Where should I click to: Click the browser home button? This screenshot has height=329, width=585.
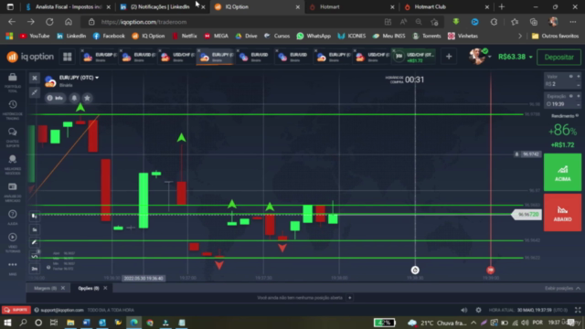[x=69, y=22]
